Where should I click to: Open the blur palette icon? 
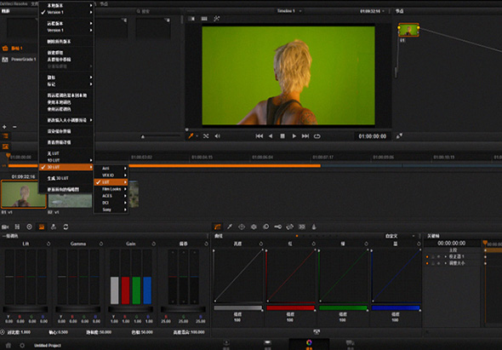(265, 227)
